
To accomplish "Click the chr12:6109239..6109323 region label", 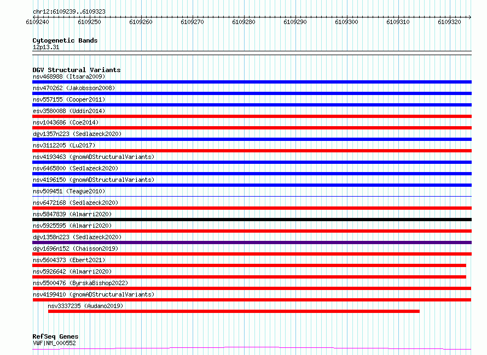I will [69, 11].
